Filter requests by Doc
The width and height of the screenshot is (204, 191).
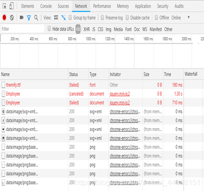click(137, 29)
